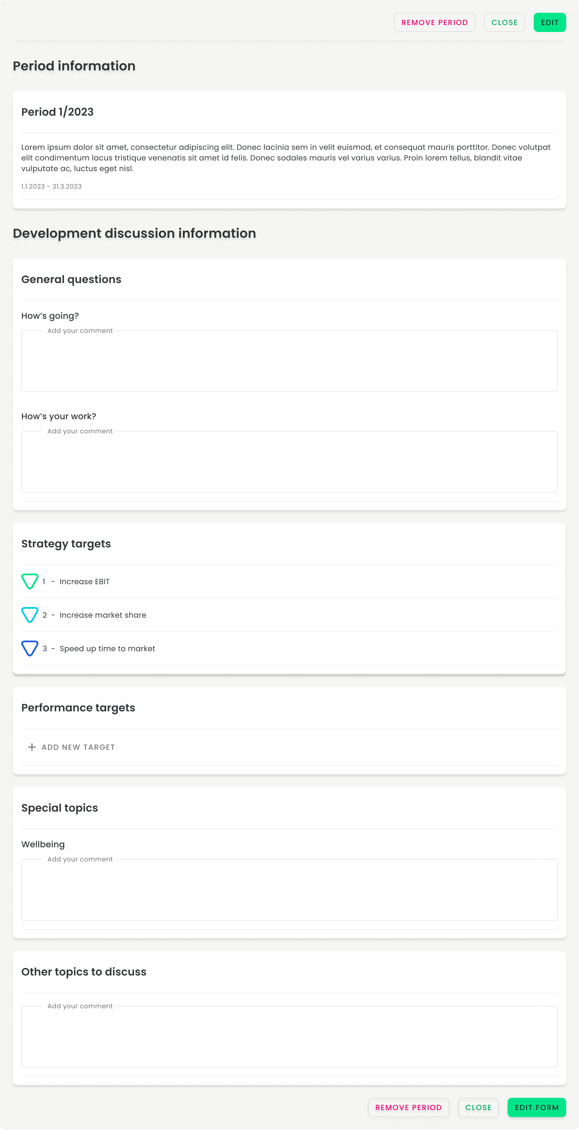The width and height of the screenshot is (579, 1130).
Task: Click the blue triangle icon for Speed up time to market
Action: [x=30, y=648]
